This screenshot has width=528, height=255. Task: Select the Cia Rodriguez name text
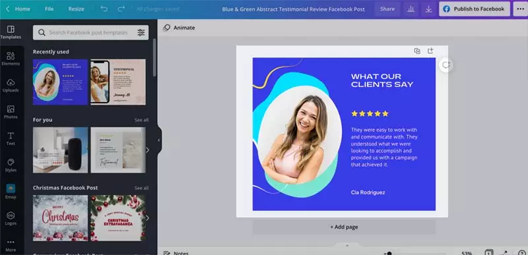click(368, 192)
